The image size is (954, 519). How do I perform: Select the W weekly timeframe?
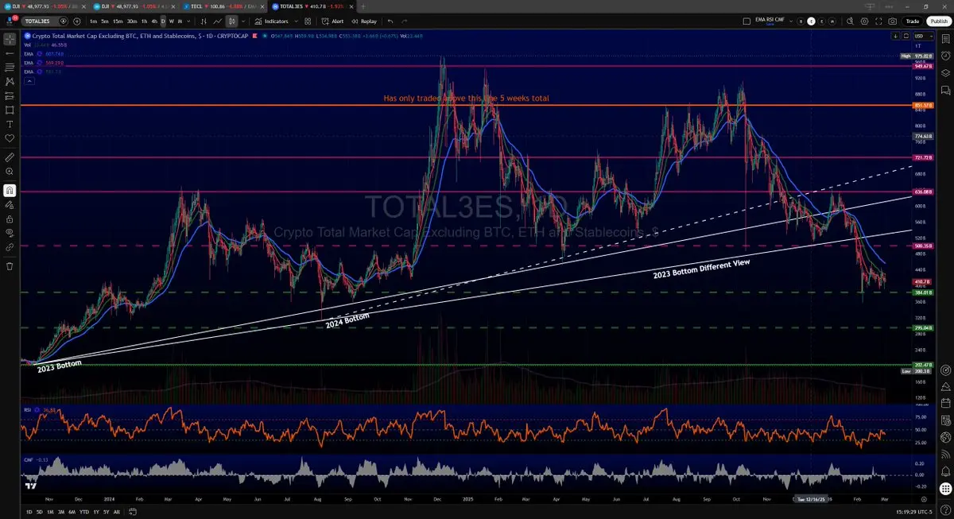pyautogui.click(x=172, y=21)
